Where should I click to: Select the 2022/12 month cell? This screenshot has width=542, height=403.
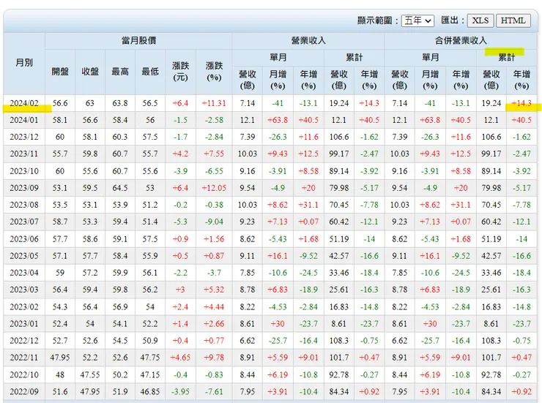(24, 341)
